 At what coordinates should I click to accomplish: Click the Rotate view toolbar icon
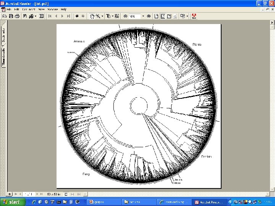pos(183,16)
